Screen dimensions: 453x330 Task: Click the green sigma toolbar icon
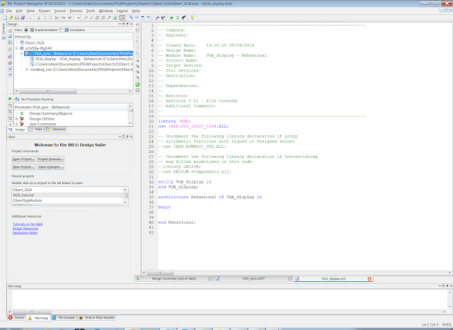pos(178,18)
